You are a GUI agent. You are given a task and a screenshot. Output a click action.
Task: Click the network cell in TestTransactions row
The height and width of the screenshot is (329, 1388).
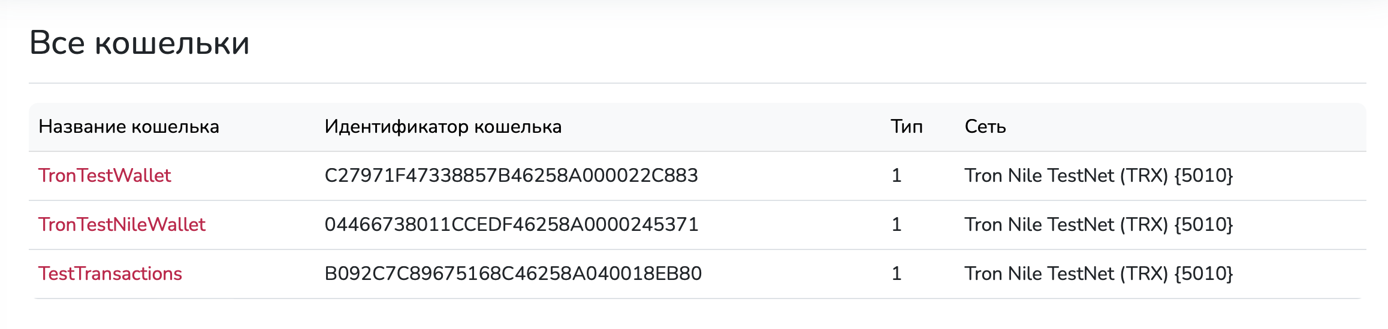[x=1098, y=274]
